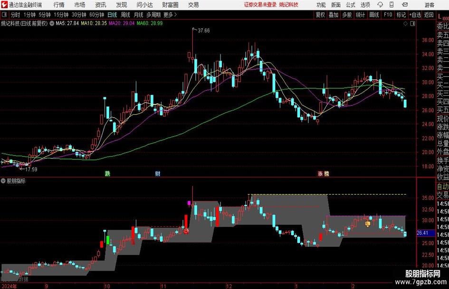
Task: Open the 多周期 multi-period view
Action: click(x=153, y=15)
